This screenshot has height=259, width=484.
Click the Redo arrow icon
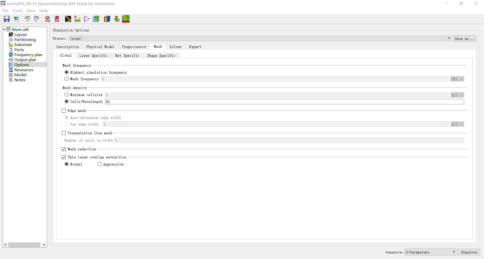[37, 19]
